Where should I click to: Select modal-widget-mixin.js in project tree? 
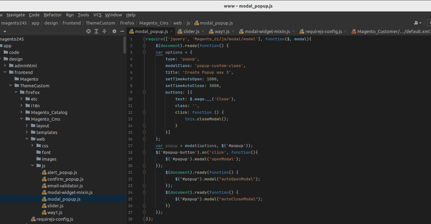(x=70, y=192)
